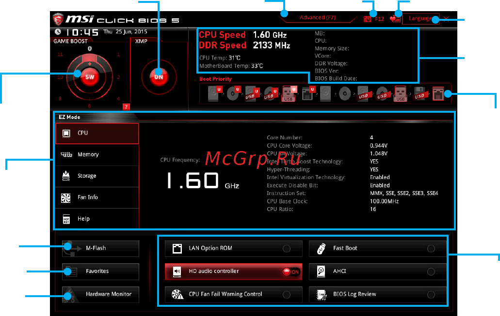Click the Game Boost dial 10 position
500x316 pixels.
[60, 77]
